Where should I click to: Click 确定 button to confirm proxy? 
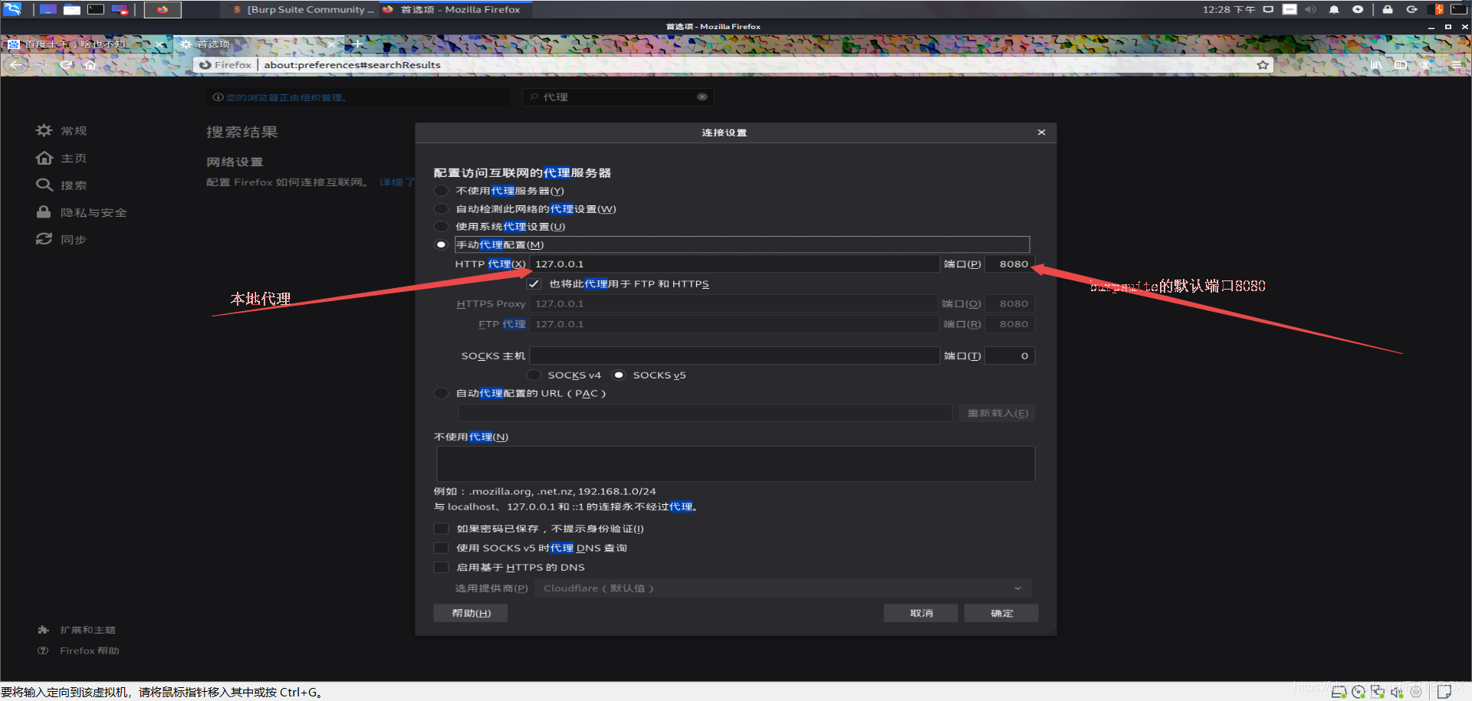1001,613
